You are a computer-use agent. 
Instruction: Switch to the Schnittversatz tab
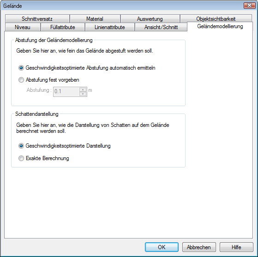37,19
